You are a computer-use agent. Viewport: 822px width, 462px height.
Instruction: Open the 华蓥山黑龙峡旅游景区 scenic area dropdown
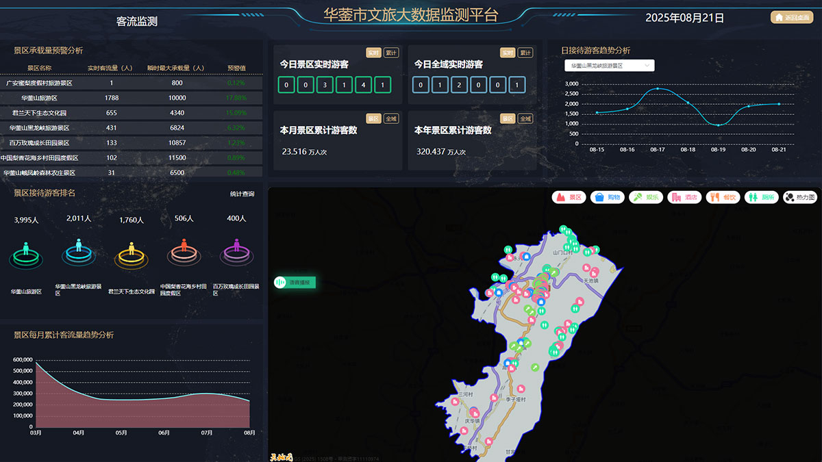(x=609, y=66)
